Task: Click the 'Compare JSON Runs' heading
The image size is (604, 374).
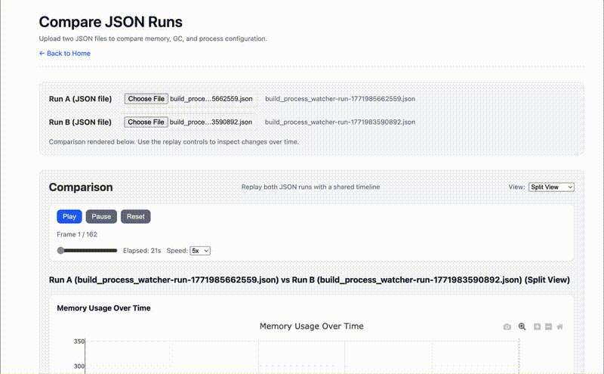Action: (x=111, y=22)
